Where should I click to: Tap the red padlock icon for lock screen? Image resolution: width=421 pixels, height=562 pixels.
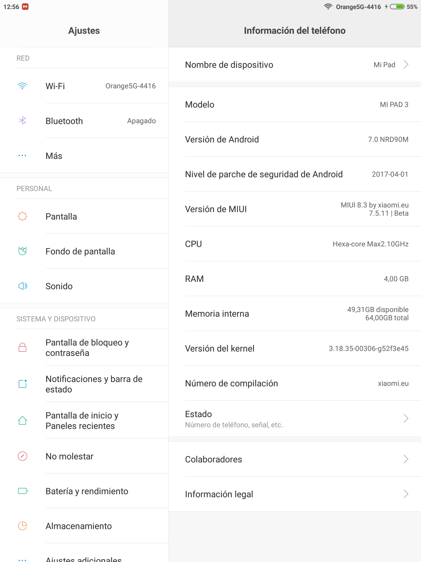tap(22, 347)
